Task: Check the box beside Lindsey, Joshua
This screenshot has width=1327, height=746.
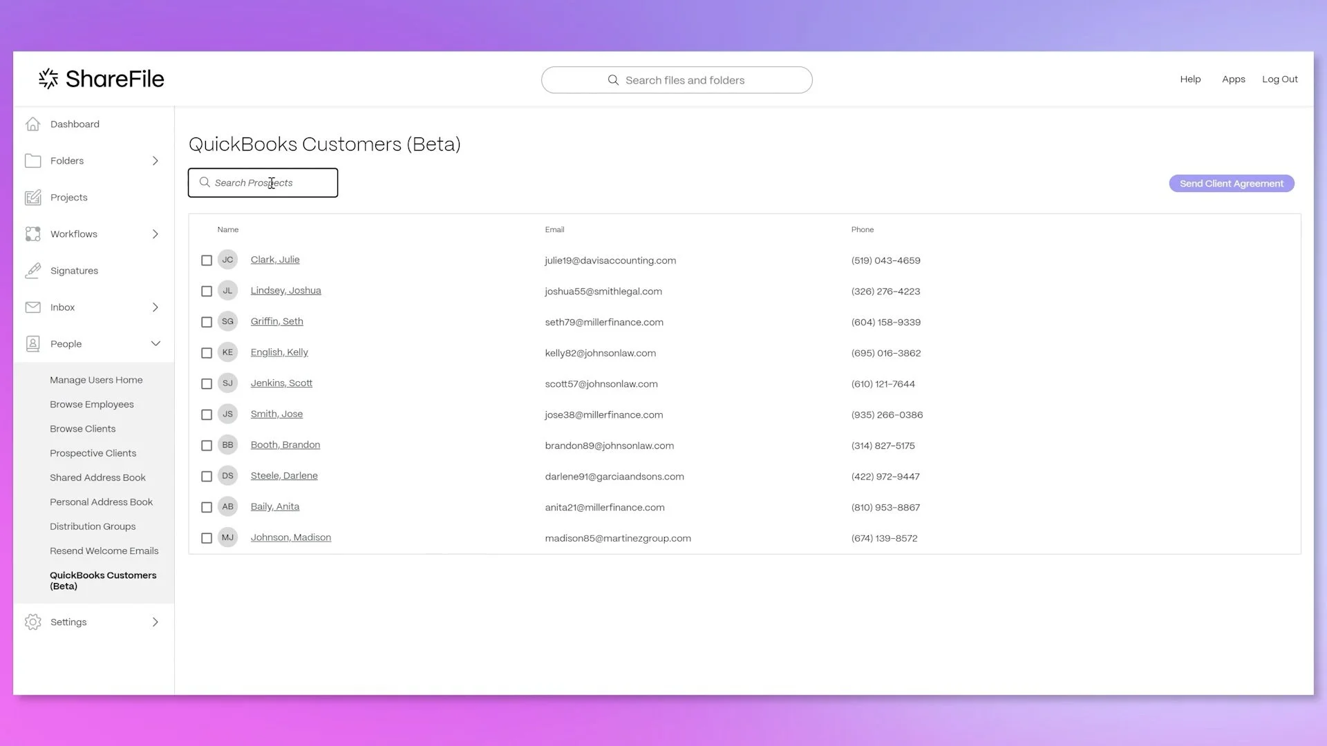Action: tap(206, 291)
